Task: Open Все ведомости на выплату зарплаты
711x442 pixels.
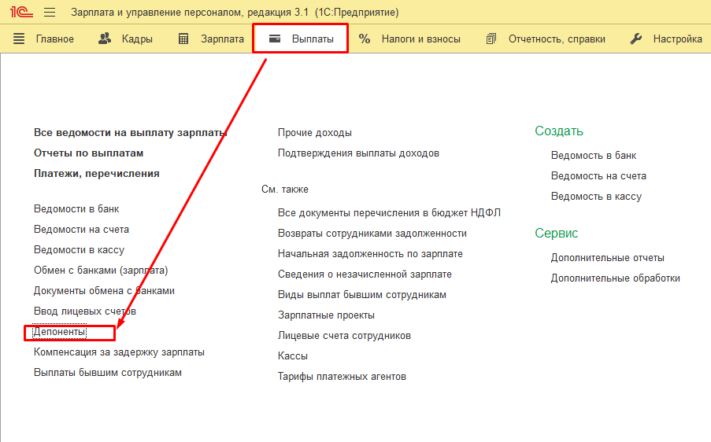Action: 131,133
